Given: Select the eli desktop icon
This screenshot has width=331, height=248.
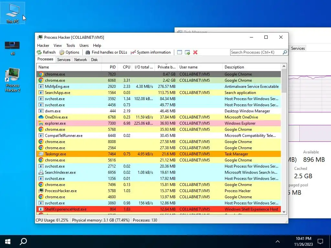Looking at the screenshot, I should coord(13,48).
